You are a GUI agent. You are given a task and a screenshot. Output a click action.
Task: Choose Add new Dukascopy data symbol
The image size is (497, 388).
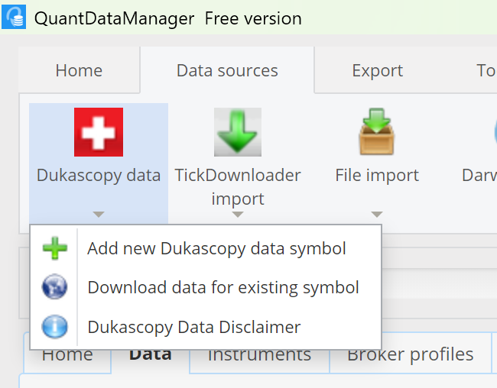pos(216,248)
